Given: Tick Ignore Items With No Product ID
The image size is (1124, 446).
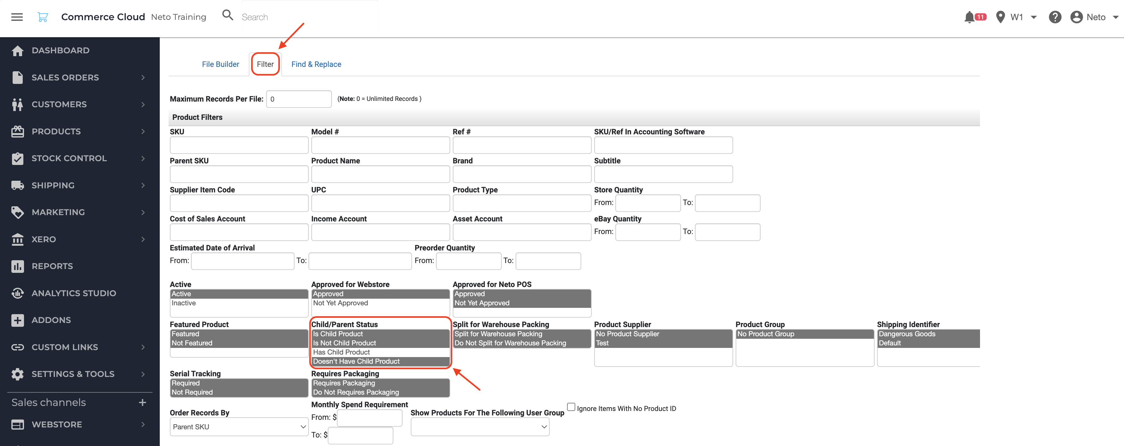Looking at the screenshot, I should pyautogui.click(x=571, y=407).
